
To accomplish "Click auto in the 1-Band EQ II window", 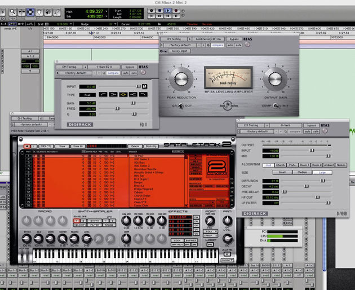I will pyautogui.click(x=126, y=73).
